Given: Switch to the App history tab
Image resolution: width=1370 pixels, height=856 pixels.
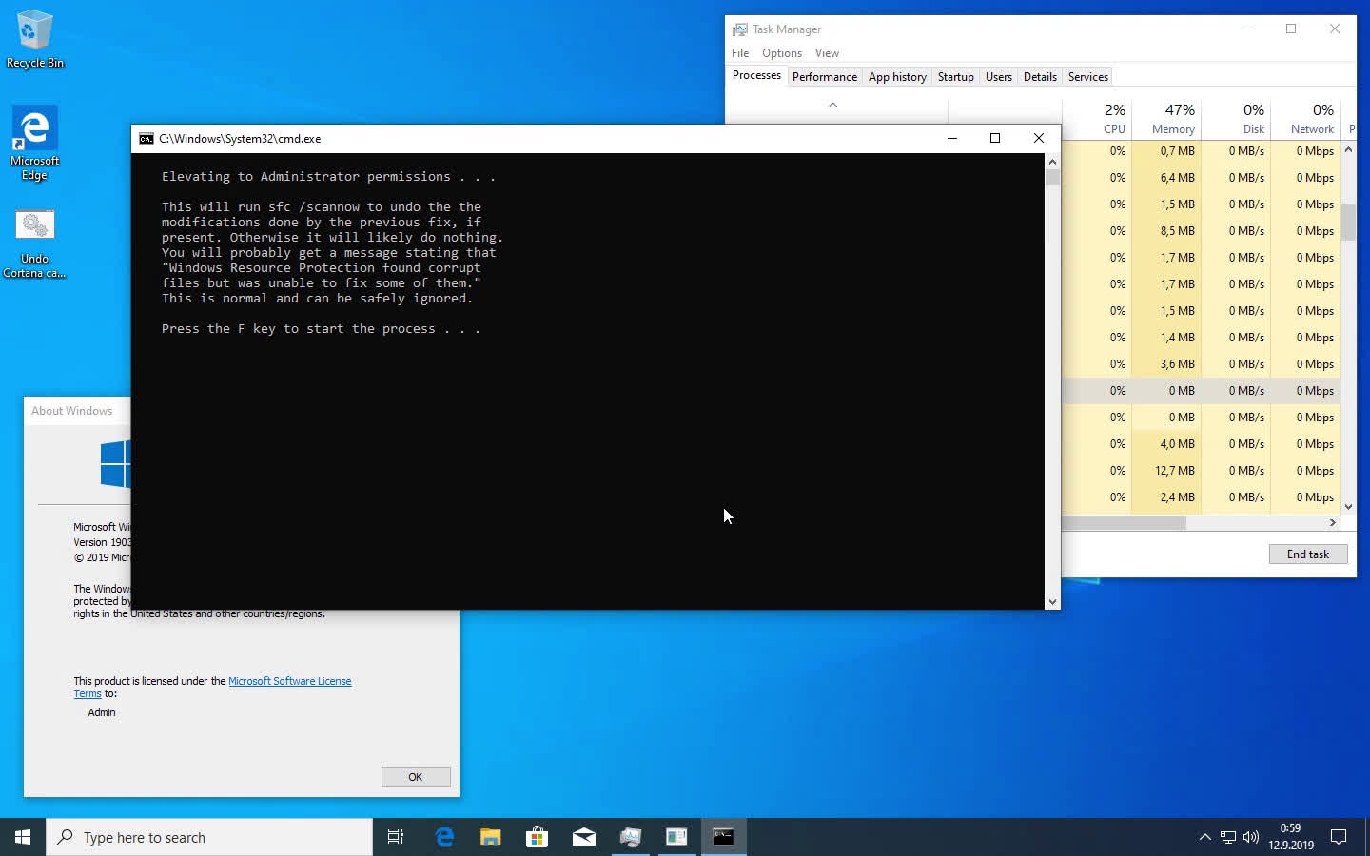Looking at the screenshot, I should tap(897, 77).
